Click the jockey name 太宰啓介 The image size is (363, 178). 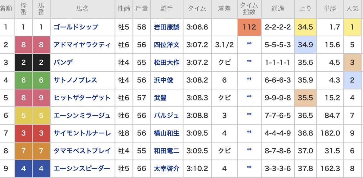pos(167,168)
